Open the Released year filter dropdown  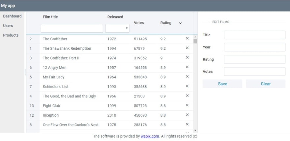117,28
